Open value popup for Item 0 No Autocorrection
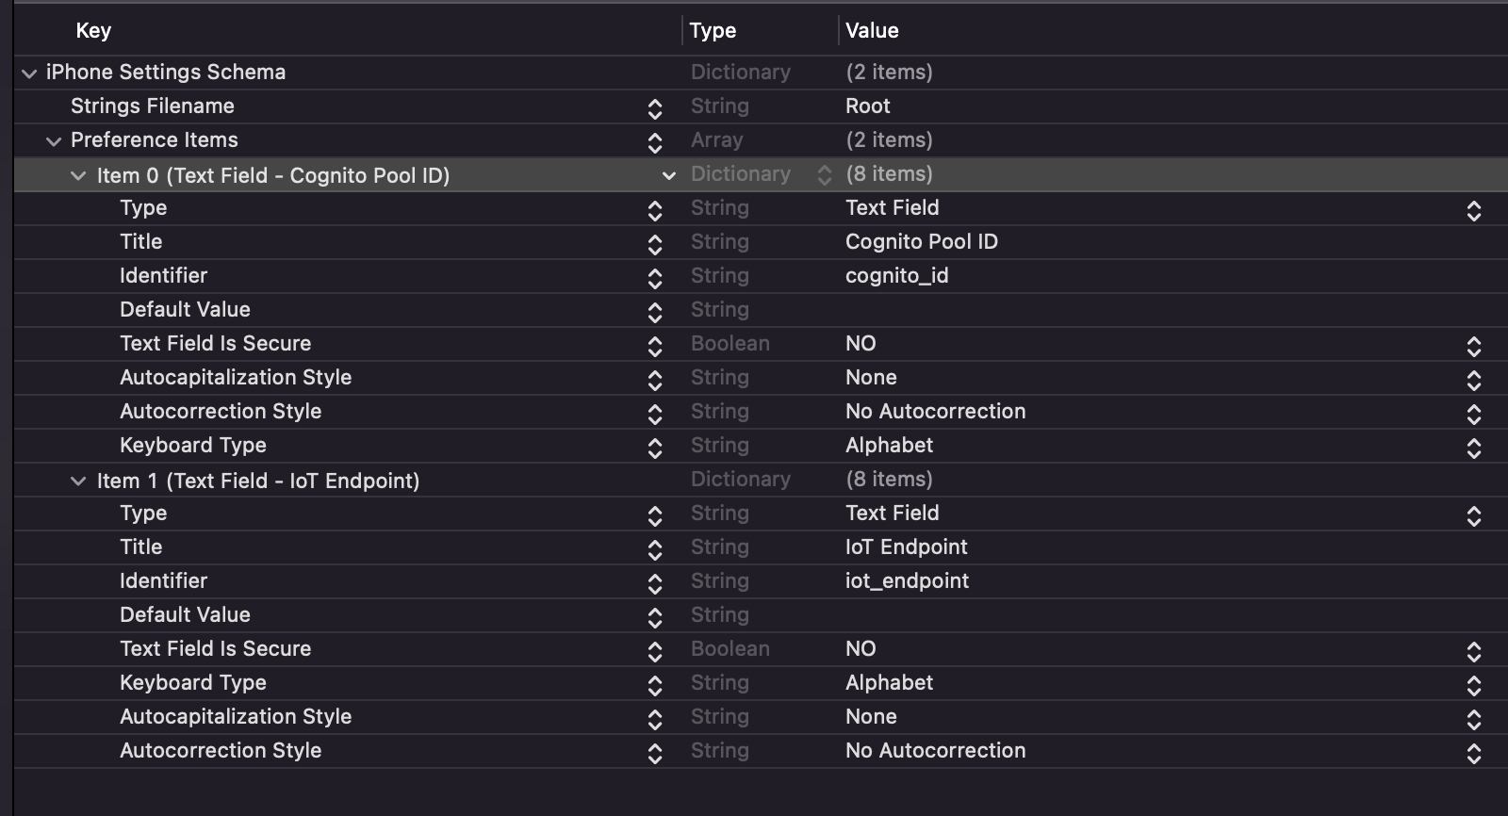This screenshot has height=816, width=1508. [x=1474, y=414]
